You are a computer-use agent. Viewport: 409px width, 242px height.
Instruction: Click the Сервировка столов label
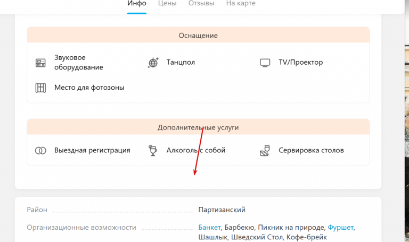click(311, 150)
